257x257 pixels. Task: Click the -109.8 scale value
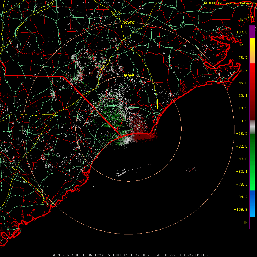(x=241, y=210)
